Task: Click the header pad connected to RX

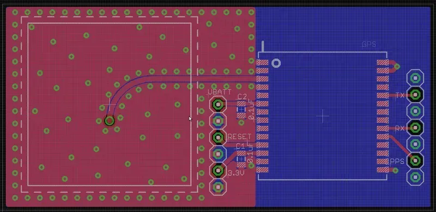Action: 415,127
